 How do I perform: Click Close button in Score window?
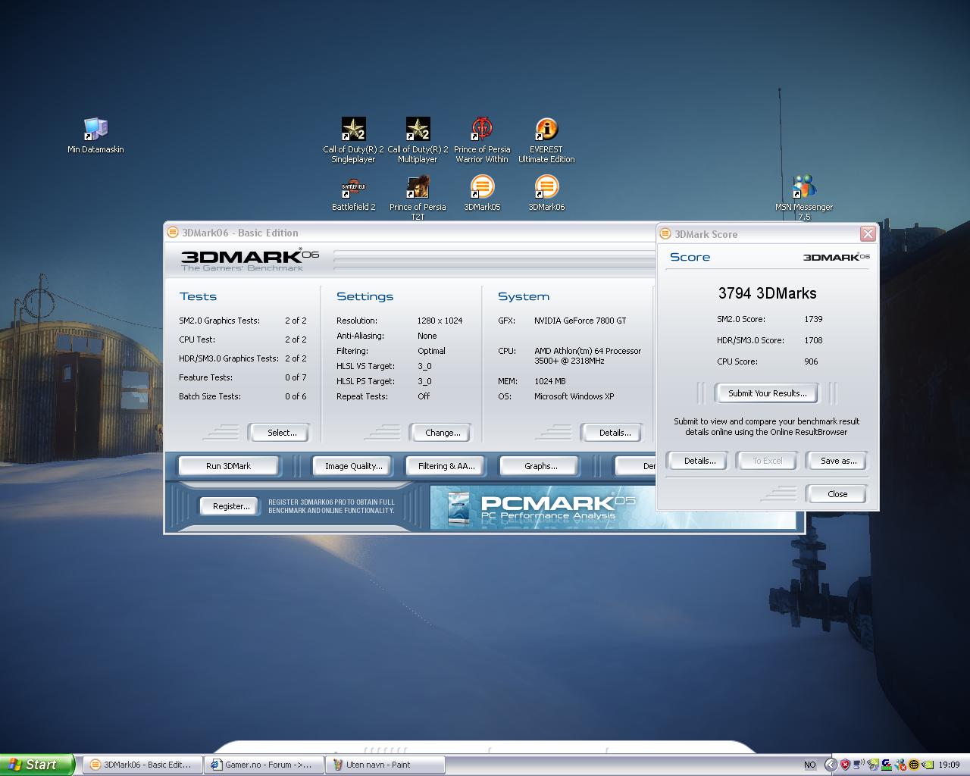[837, 494]
